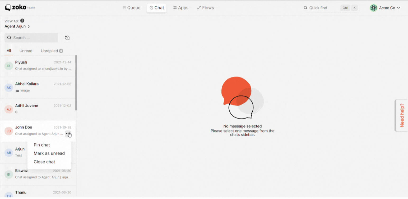Click the Image message preview icon

pyautogui.click(x=17, y=90)
